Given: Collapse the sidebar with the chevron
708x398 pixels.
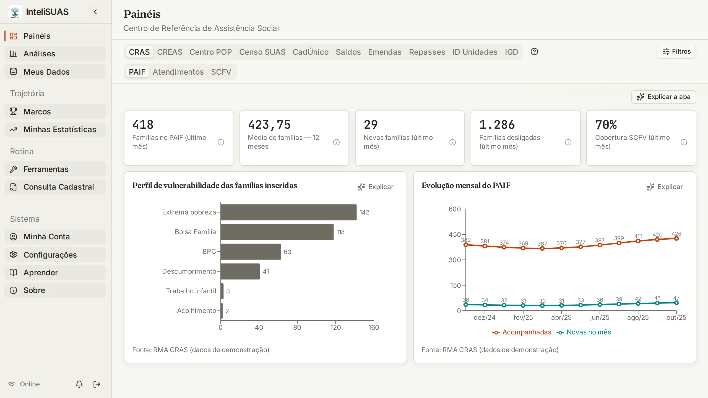Looking at the screenshot, I should (95, 12).
